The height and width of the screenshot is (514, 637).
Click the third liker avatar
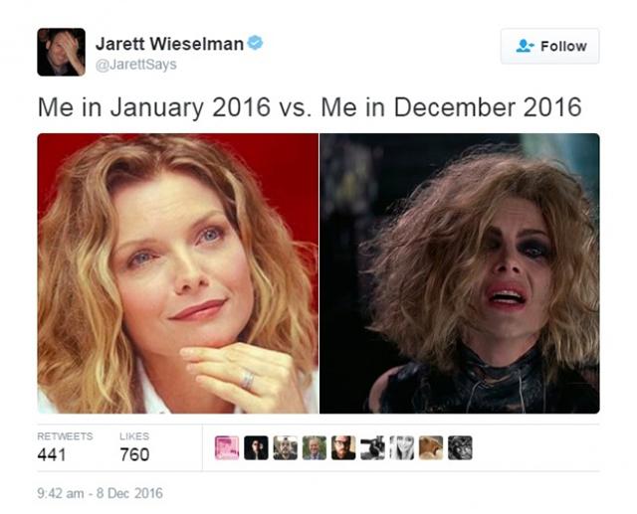coord(286,447)
